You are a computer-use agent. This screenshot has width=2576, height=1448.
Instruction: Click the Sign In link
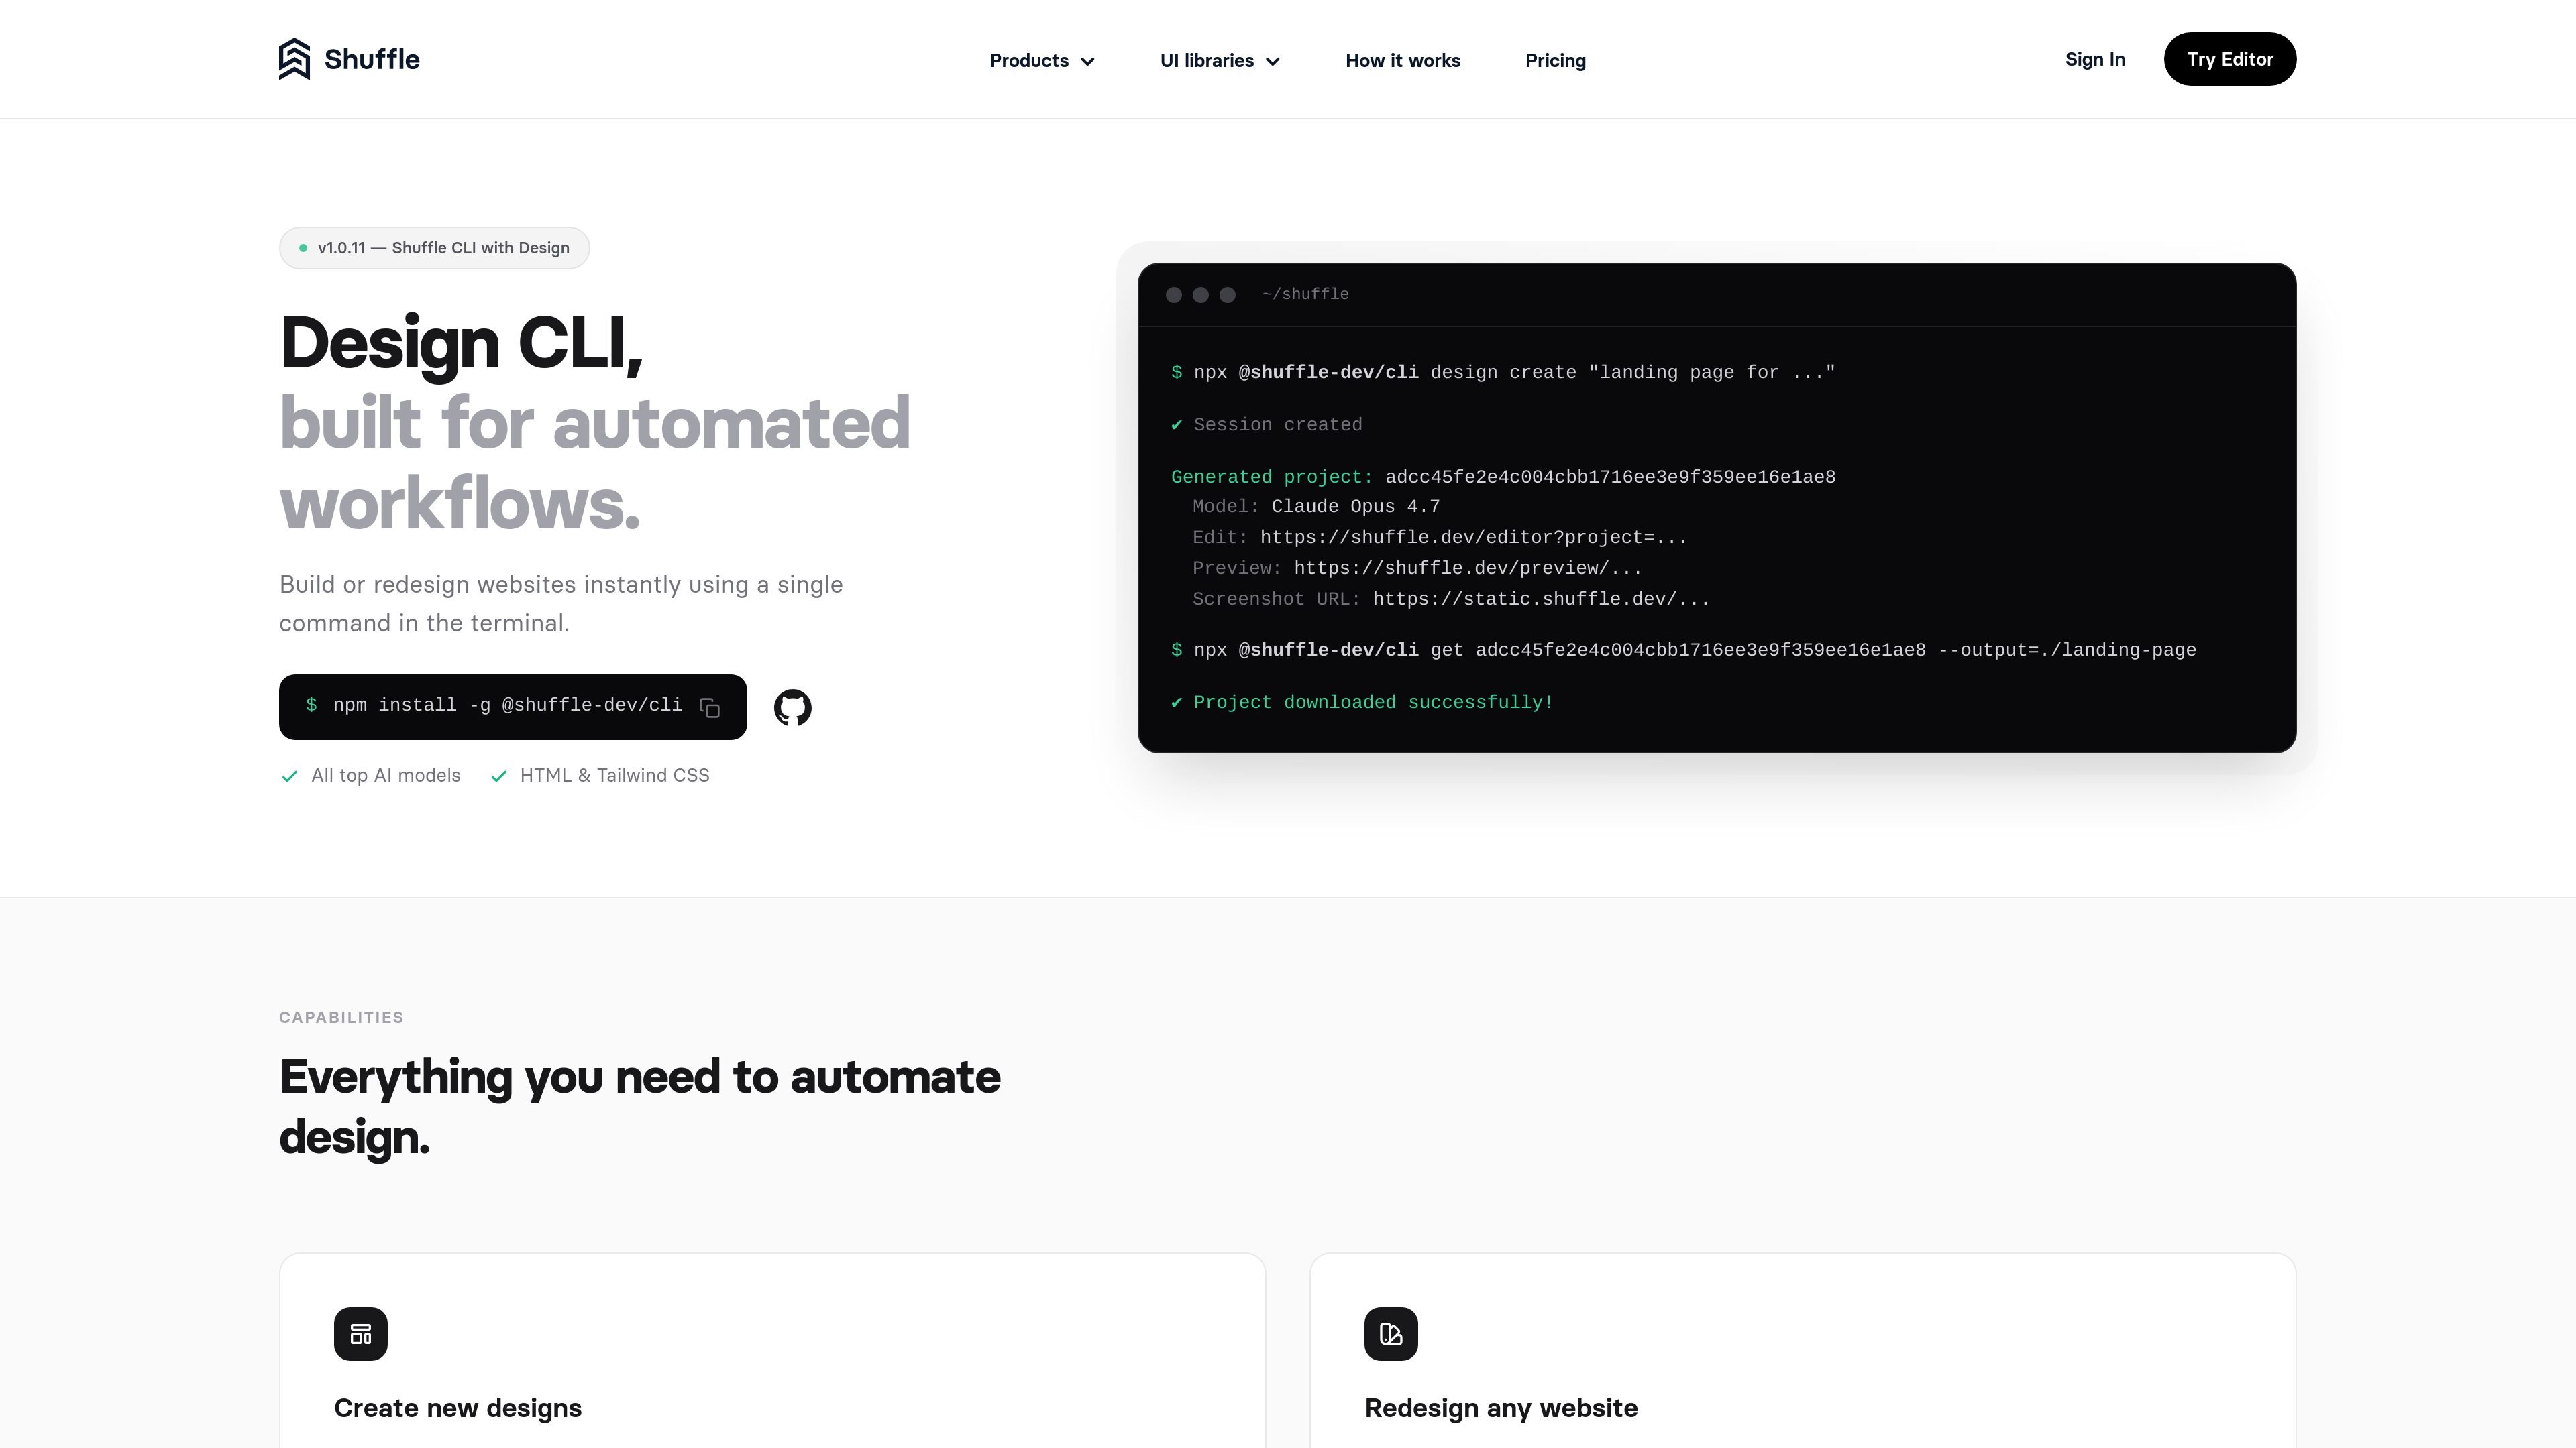point(2095,59)
